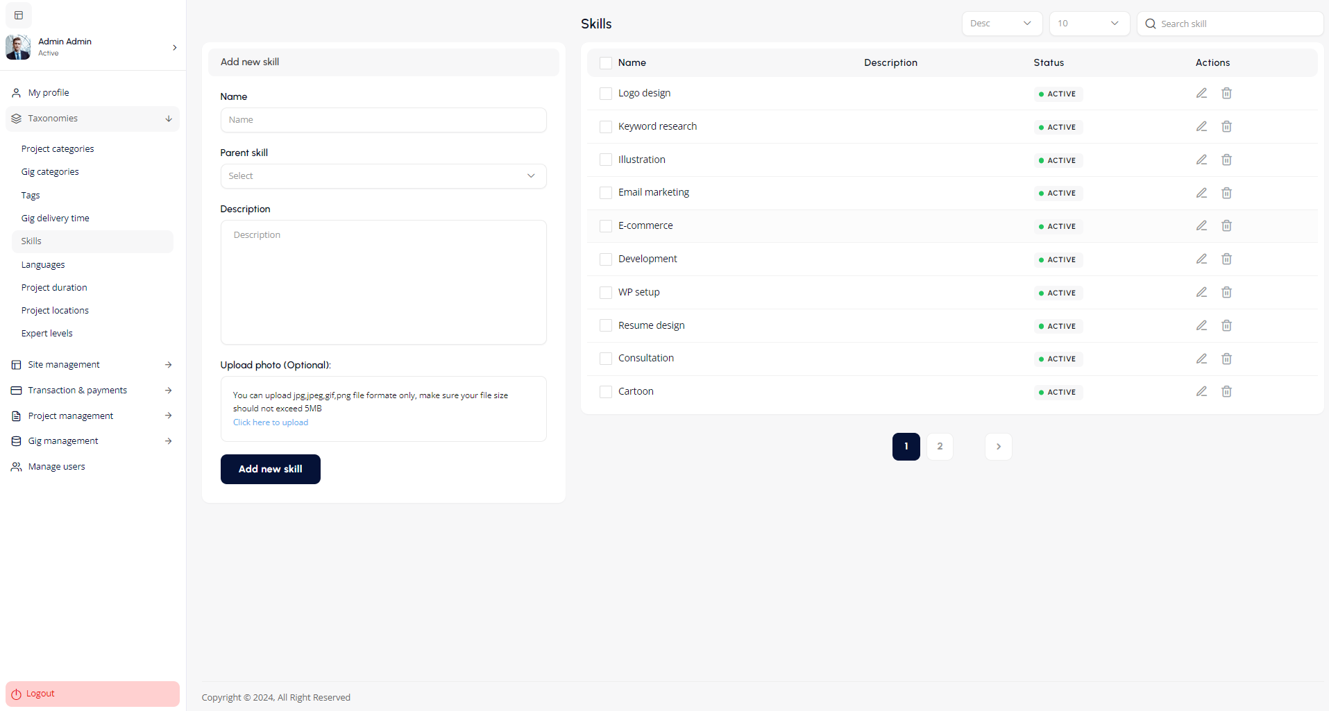Check the select-all checkbox beside Name header
This screenshot has width=1329, height=711.
(x=605, y=63)
